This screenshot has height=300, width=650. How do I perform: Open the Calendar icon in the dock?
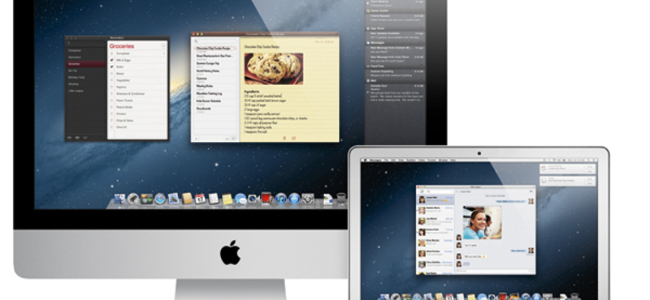[200, 199]
